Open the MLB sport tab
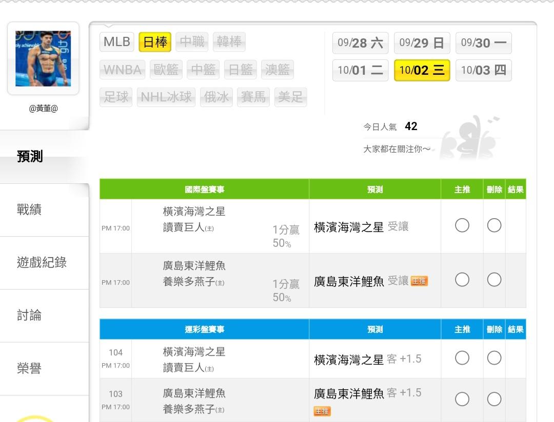Image resolution: width=554 pixels, height=422 pixels. (x=117, y=42)
